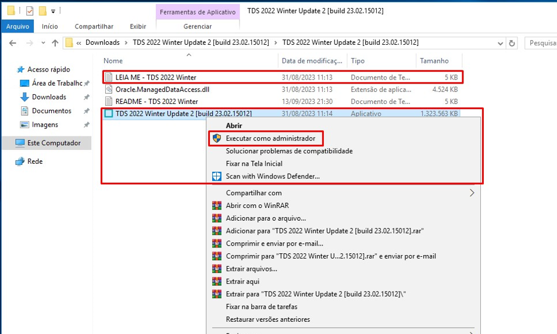Viewport: 557px width, 334px height.
Task: Focus the Pesquisar search box
Action: [541, 43]
